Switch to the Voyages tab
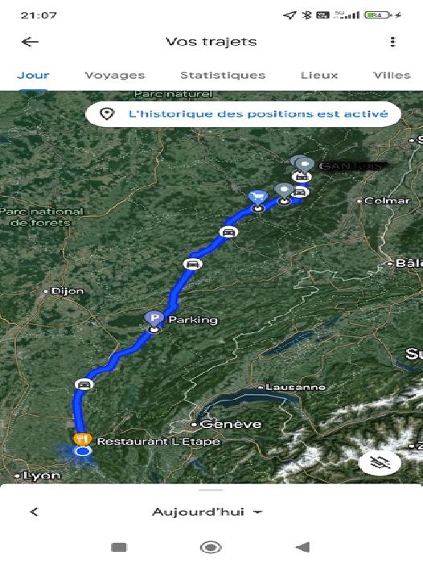 click(114, 75)
